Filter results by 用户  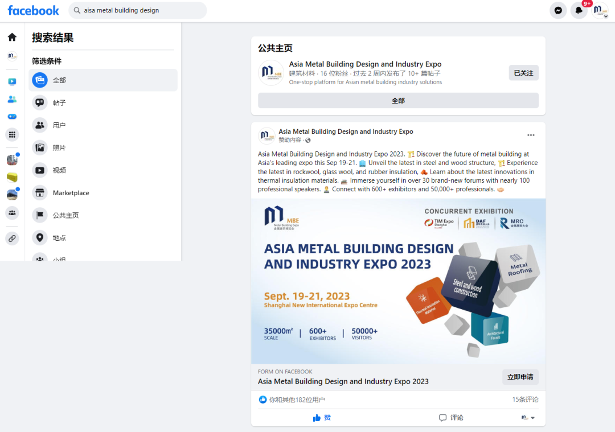(x=103, y=125)
